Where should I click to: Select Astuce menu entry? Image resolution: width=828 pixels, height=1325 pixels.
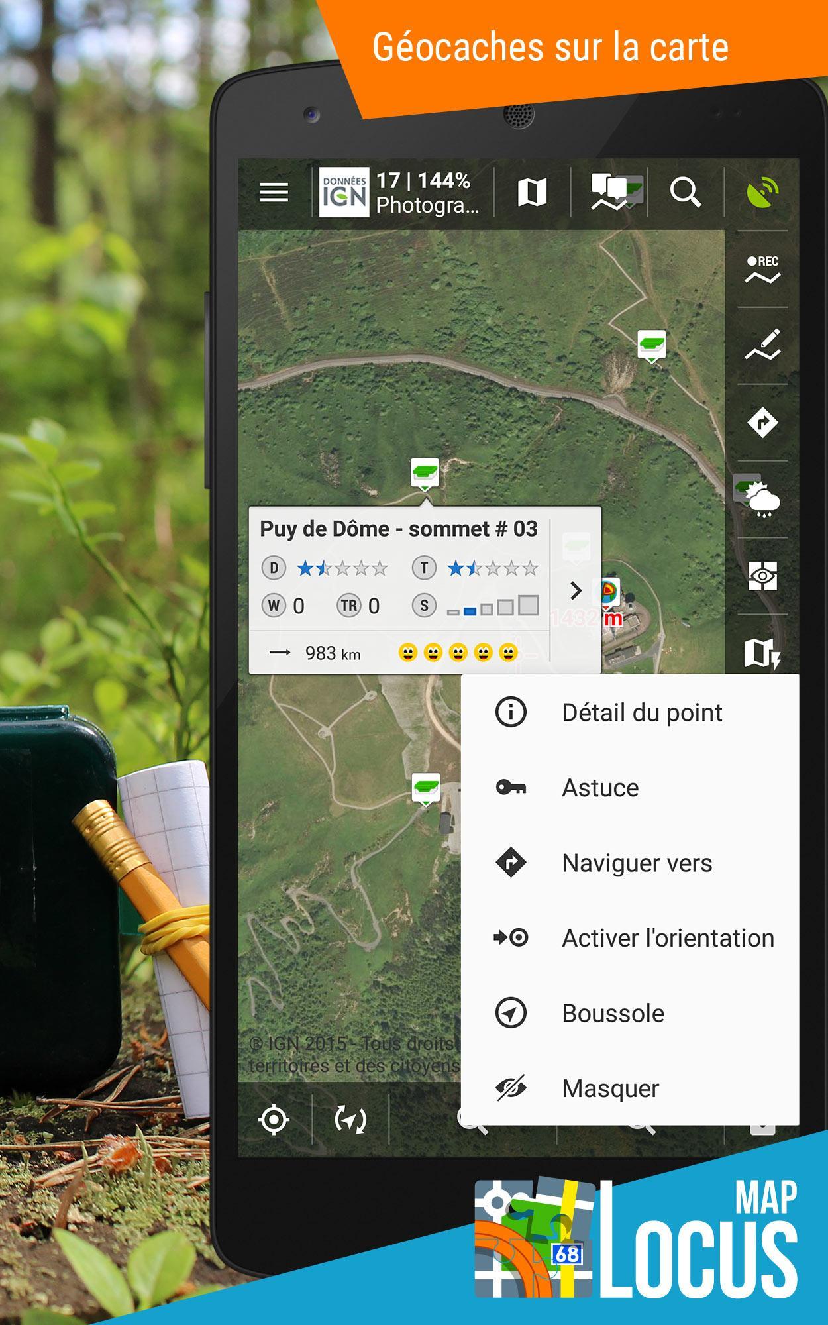pyautogui.click(x=630, y=787)
